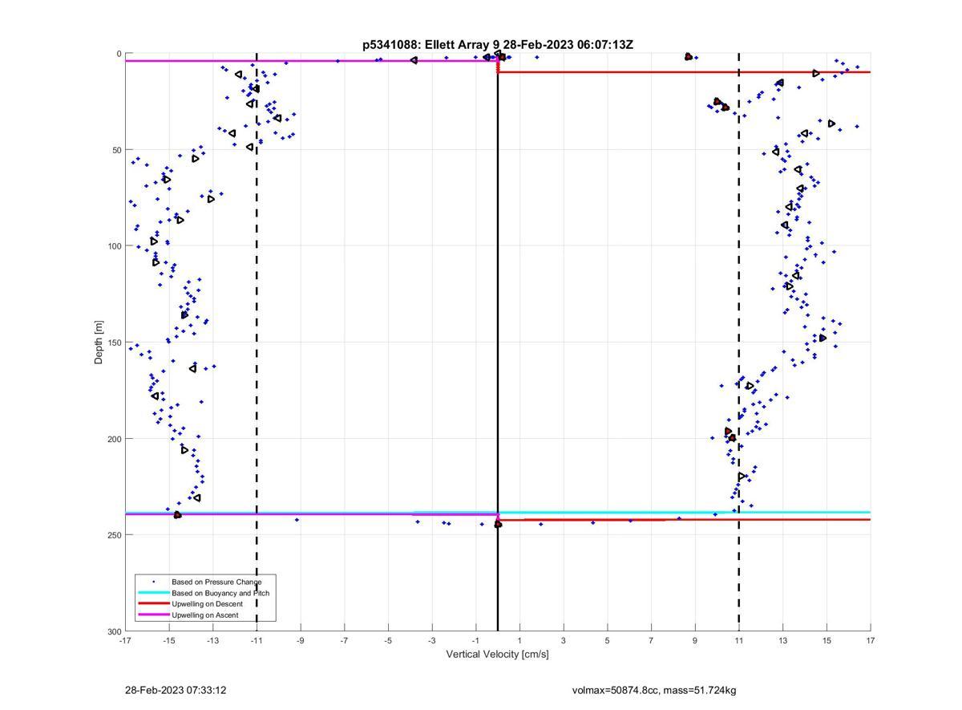Click positive x-axis tick label '9'
Screen dimensions: 962x710
[695, 640]
